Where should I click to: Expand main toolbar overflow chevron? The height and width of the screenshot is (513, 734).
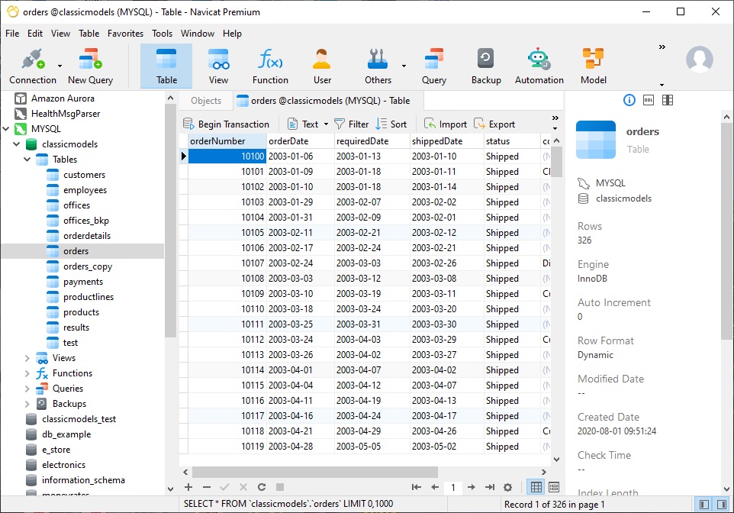(x=662, y=47)
